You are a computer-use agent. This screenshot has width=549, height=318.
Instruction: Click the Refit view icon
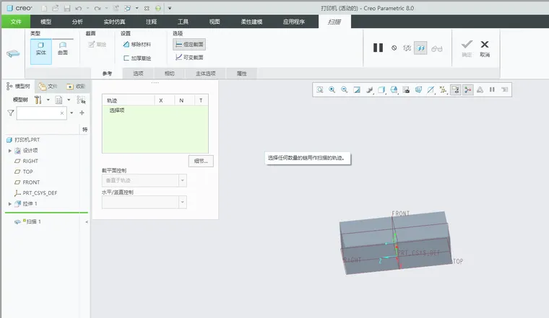click(x=320, y=90)
